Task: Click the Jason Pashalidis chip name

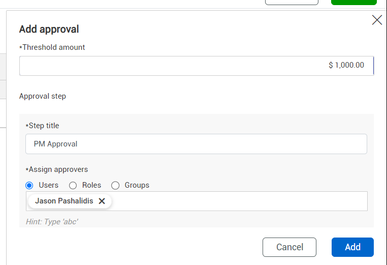Action: tap(64, 201)
